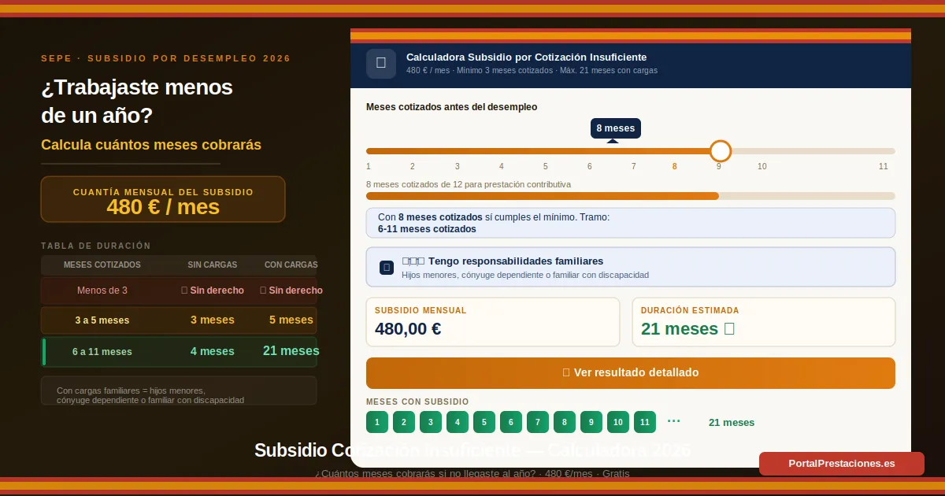Click subsidy month chip 3
Viewport: 945px width, 496px height.
[431, 422]
